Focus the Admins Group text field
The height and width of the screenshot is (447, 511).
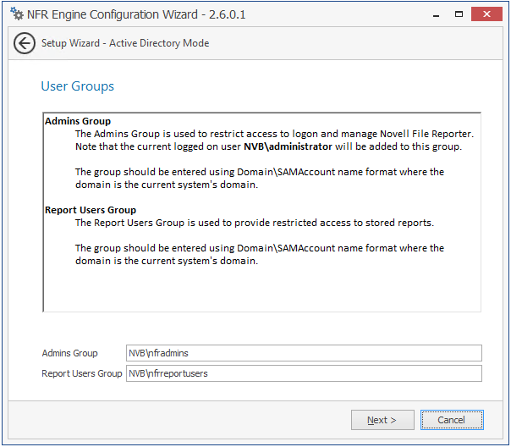303,353
